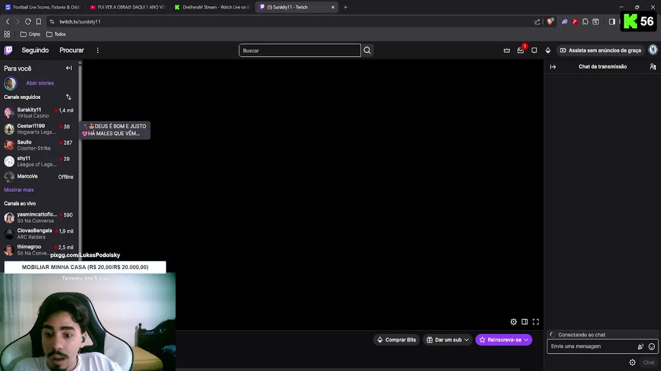Image resolution: width=661 pixels, height=371 pixels.
Task: Close the Surskity11 Twitch tab
Action: pos(333,7)
